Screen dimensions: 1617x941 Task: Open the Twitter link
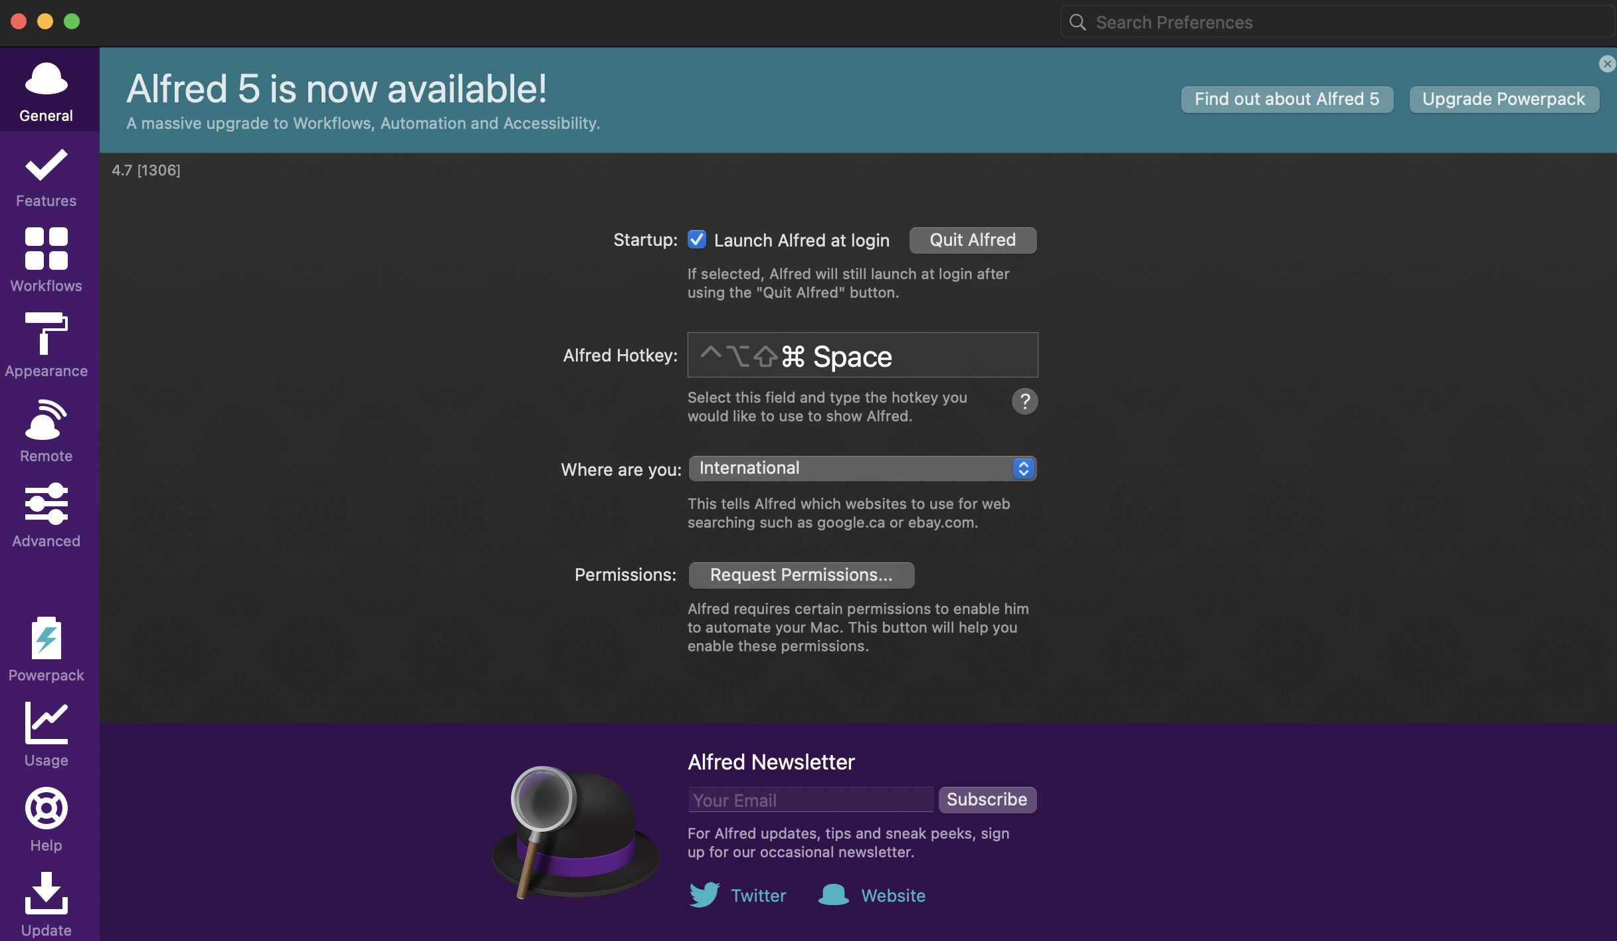(758, 895)
